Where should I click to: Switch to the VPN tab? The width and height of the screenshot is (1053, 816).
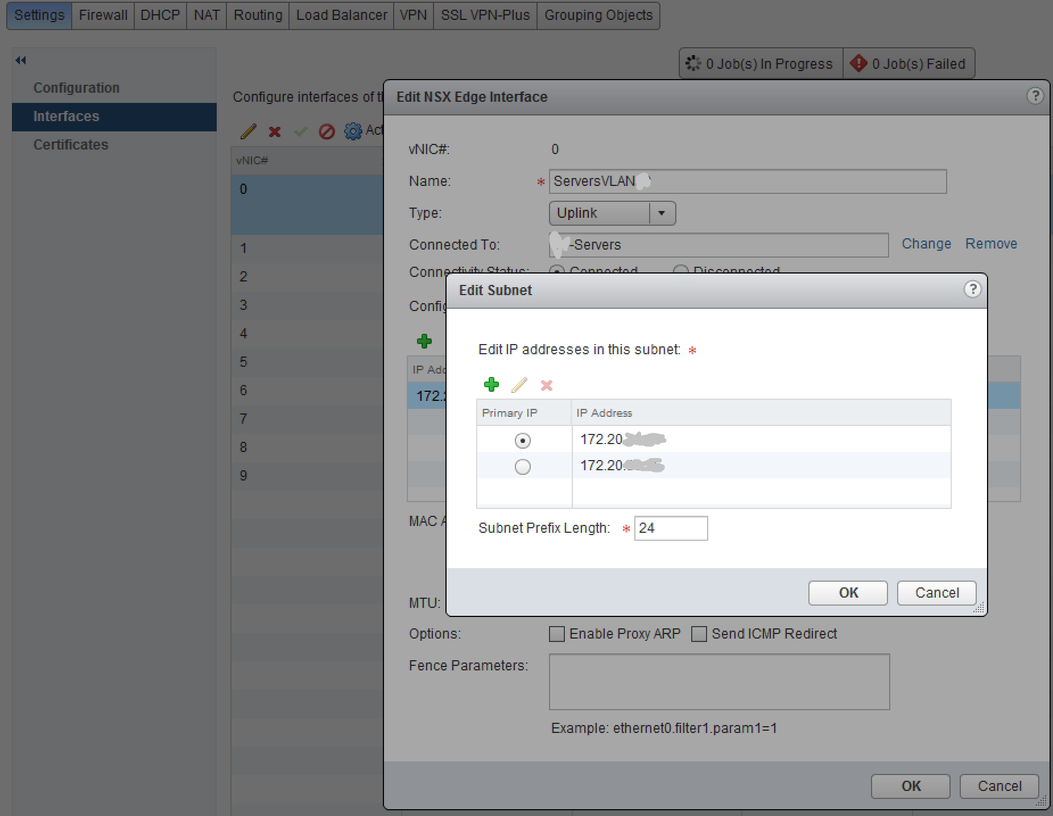click(x=413, y=15)
